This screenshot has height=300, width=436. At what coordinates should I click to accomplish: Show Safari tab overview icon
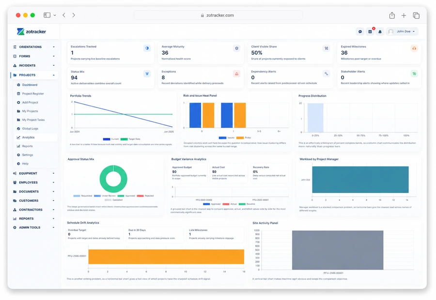[416, 15]
